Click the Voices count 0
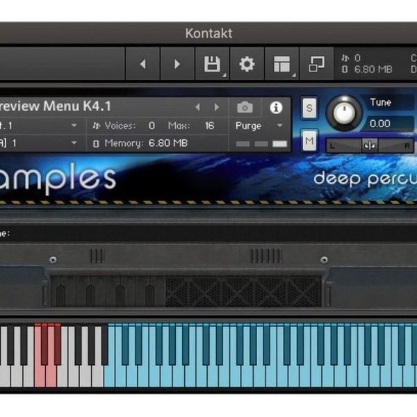The width and height of the screenshot is (417, 417). (x=152, y=126)
